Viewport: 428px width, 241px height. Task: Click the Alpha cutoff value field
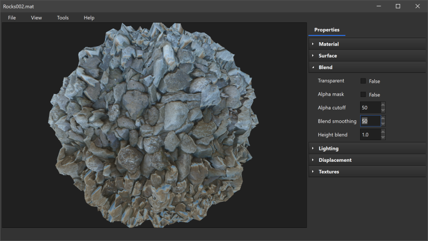(370, 108)
